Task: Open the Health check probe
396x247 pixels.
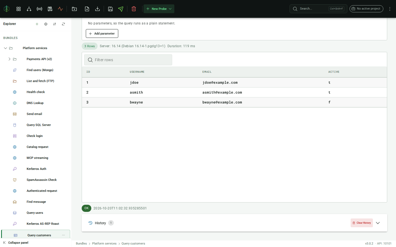Action: point(35,92)
